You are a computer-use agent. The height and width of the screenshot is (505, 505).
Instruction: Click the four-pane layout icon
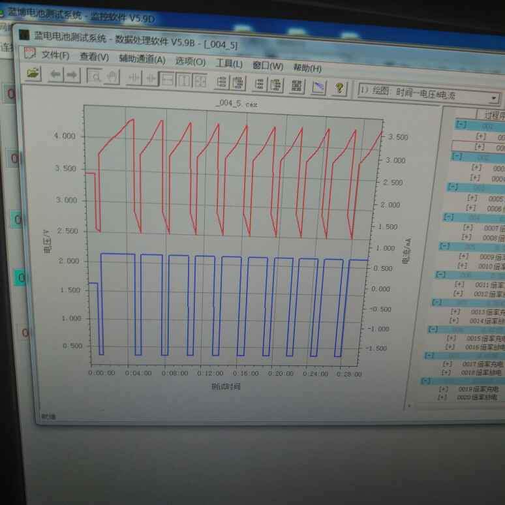click(x=200, y=81)
